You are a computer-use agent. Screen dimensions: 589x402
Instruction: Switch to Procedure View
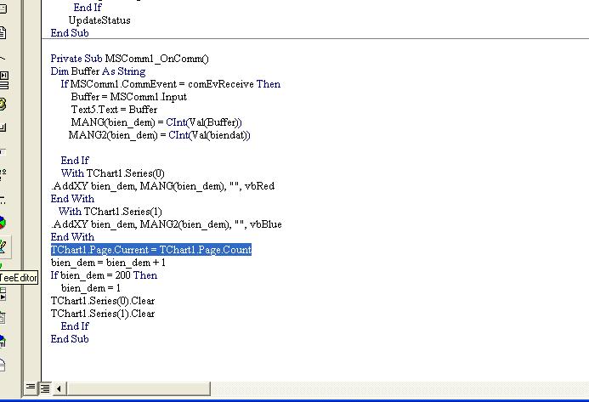click(x=31, y=388)
